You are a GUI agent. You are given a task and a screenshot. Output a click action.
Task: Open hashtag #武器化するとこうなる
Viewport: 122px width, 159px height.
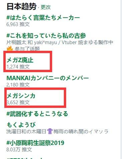37,114
